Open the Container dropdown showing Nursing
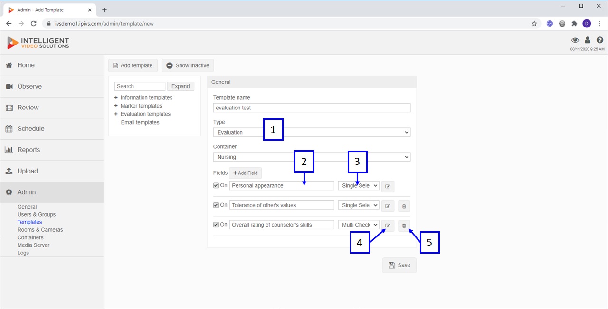The height and width of the screenshot is (309, 608). pos(312,157)
